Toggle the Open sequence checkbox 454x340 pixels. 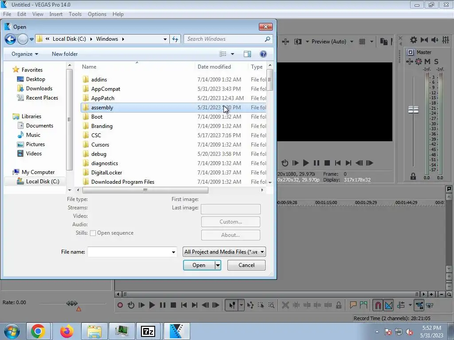pos(93,233)
